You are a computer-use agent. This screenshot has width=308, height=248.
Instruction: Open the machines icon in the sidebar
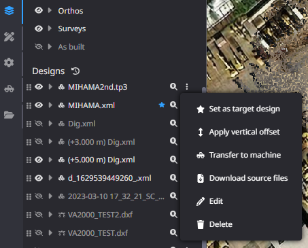point(9,88)
